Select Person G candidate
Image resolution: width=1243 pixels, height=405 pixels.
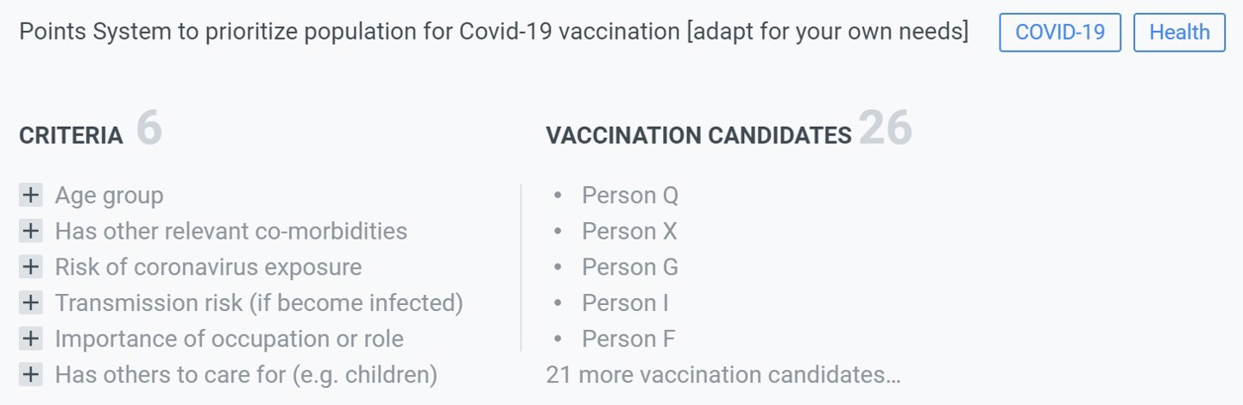point(629,267)
